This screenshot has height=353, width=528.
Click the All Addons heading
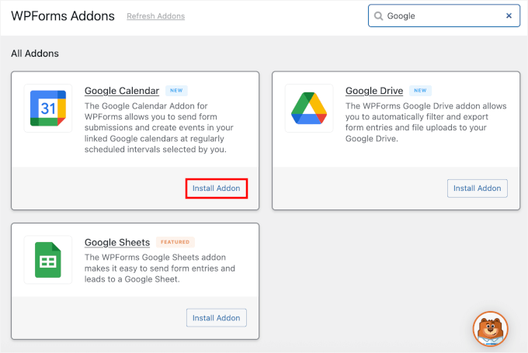35,54
